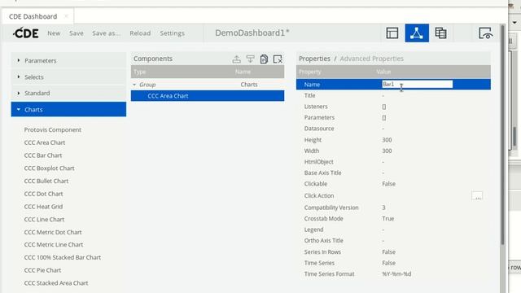Add a Protovis Component
The height and width of the screenshot is (293, 521).
[x=52, y=129]
